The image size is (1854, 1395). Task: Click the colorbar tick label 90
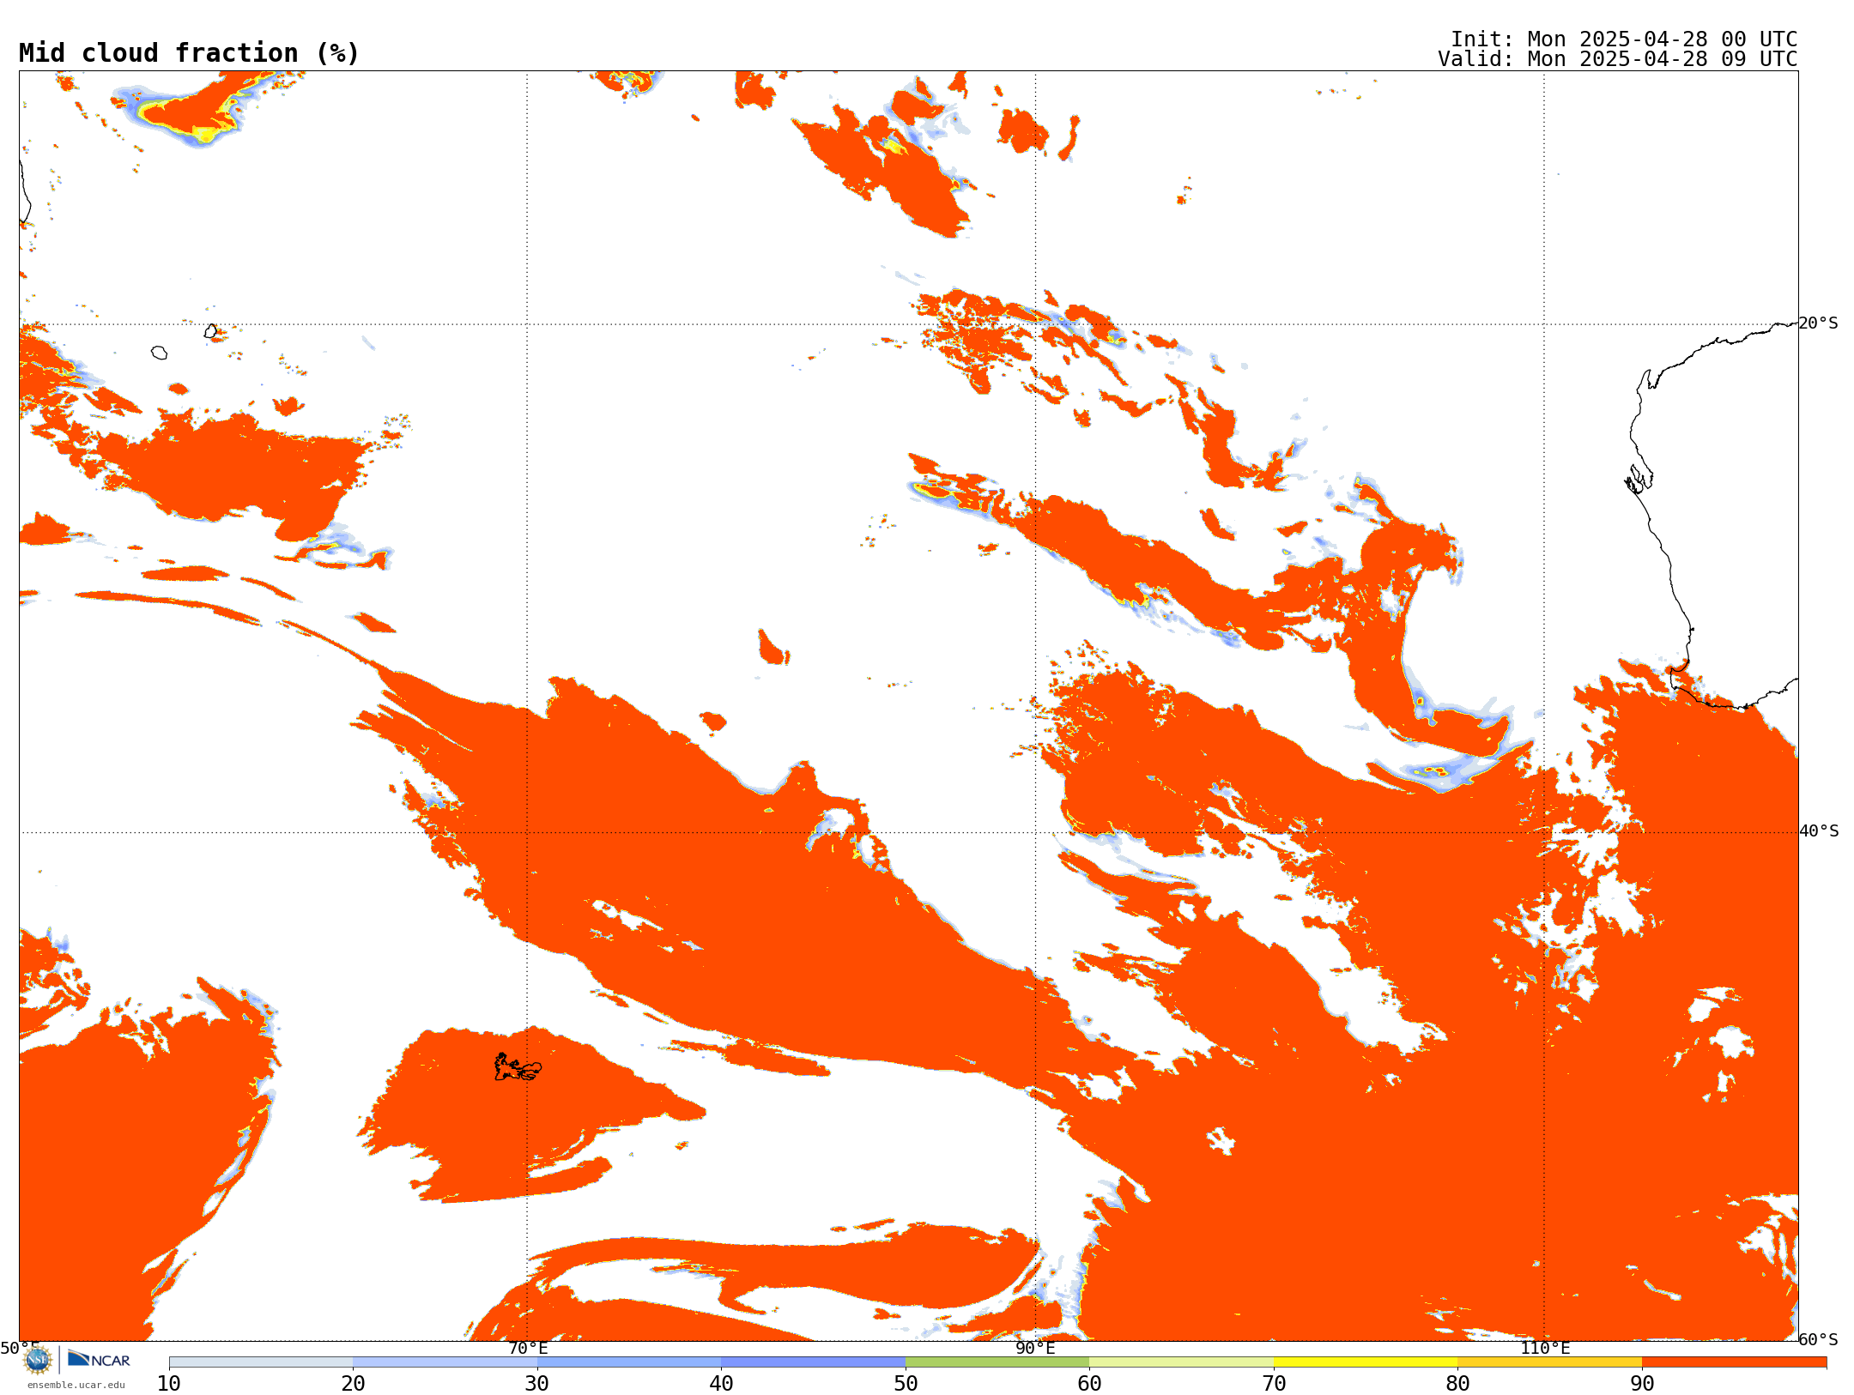1642,1383
